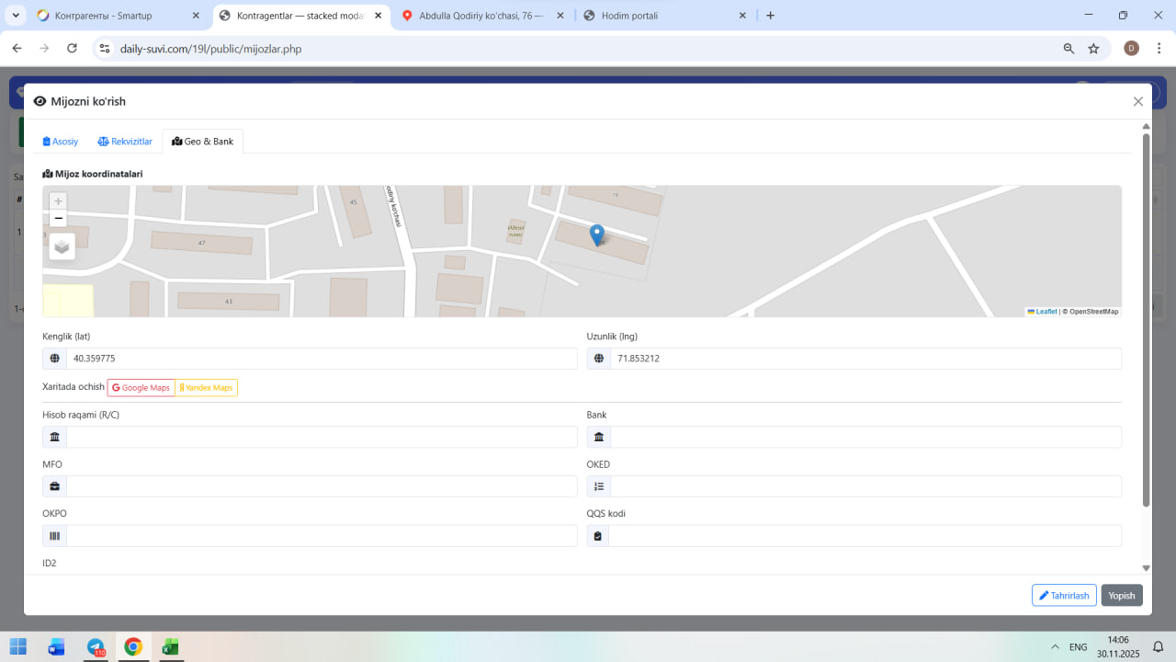Expand the system tray hidden icons chevron
This screenshot has width=1176, height=662.
point(1054,647)
